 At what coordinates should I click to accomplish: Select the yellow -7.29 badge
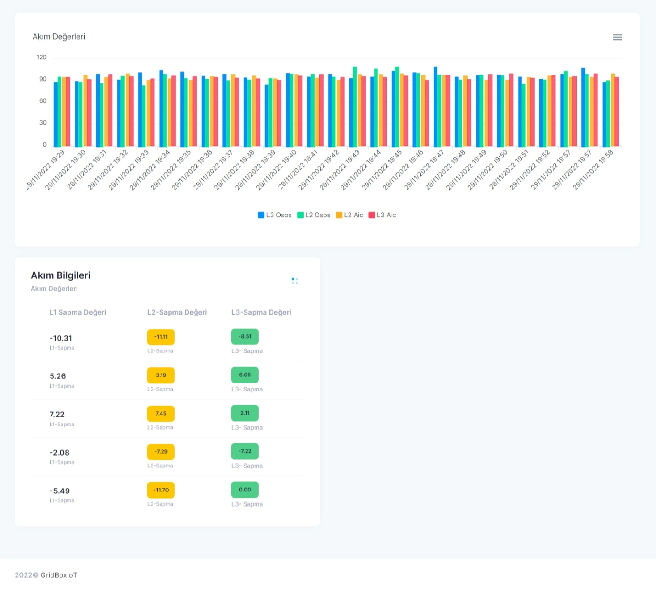click(x=161, y=452)
